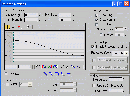Select the Zoom Region tool
This screenshot has width=130, height=96.
[79, 67]
